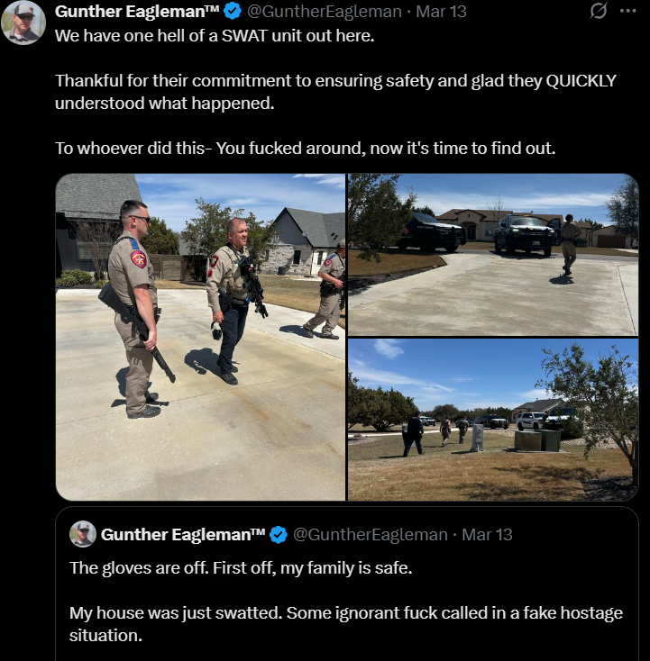Click 'To whoever did this' tweet line
The width and height of the screenshot is (650, 661).
(x=305, y=149)
